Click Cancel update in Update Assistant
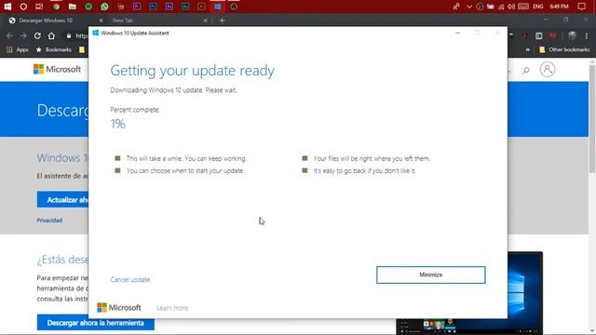The height and width of the screenshot is (335, 596). point(130,279)
